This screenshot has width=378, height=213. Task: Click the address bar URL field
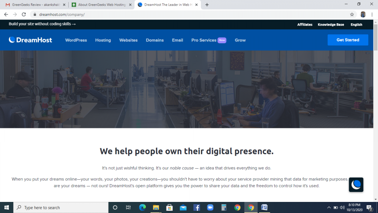[193, 14]
